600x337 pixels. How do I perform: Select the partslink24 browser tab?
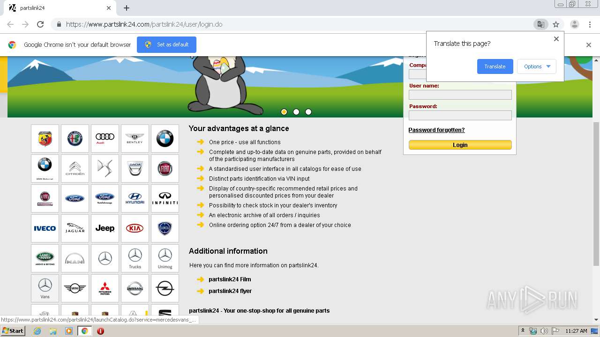[x=60, y=8]
